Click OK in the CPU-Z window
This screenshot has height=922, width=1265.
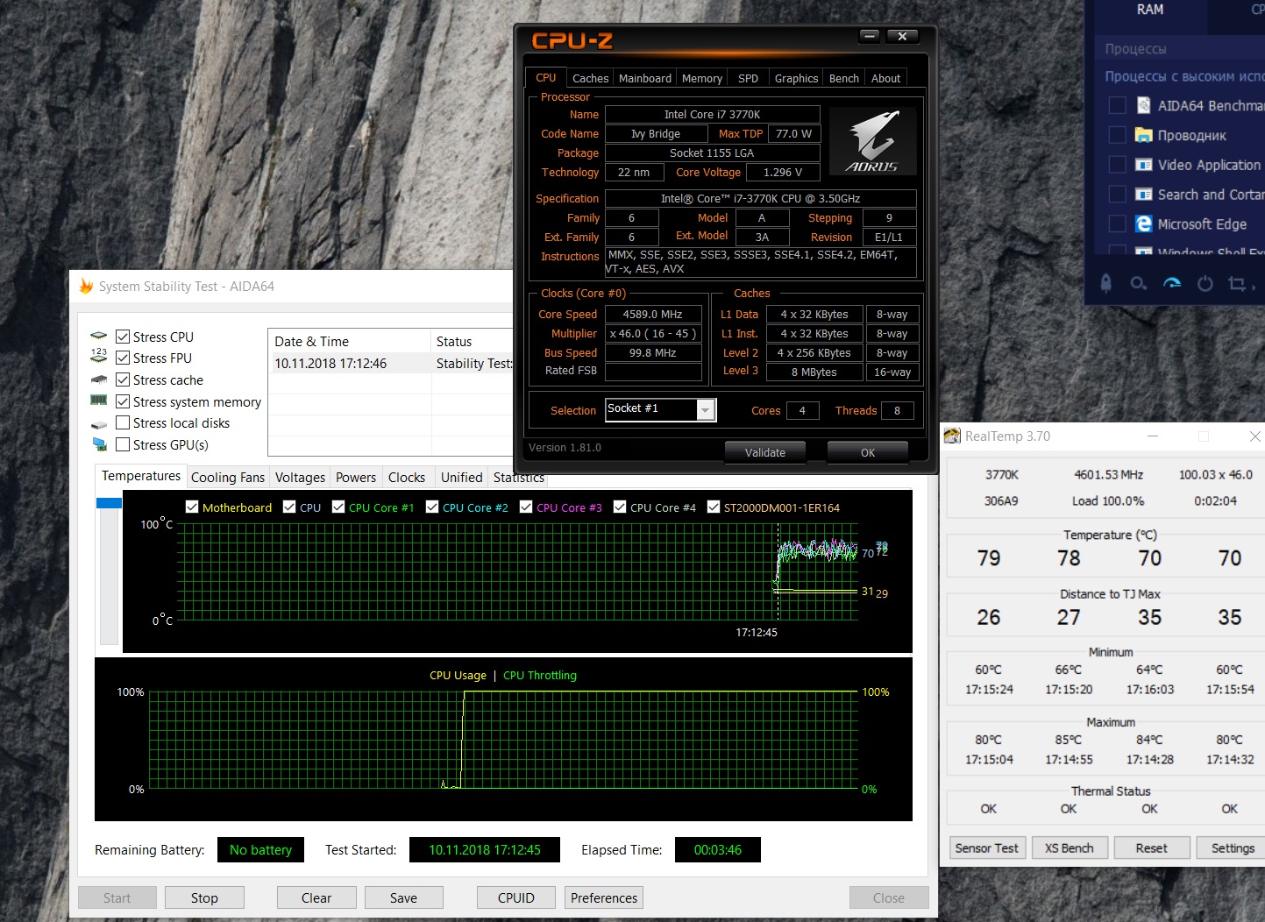[x=868, y=452]
